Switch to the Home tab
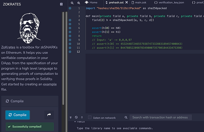This screenshot has width=204, height=132. point(91,2)
